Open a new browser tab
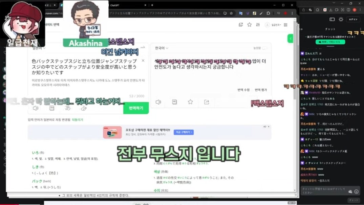The height and width of the screenshot is (205, 364). pyautogui.click(x=152, y=5)
